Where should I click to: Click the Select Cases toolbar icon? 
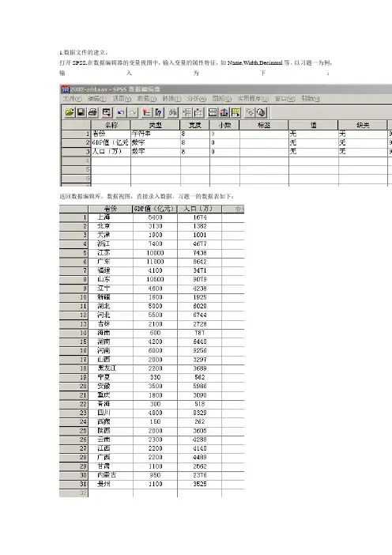click(236, 112)
